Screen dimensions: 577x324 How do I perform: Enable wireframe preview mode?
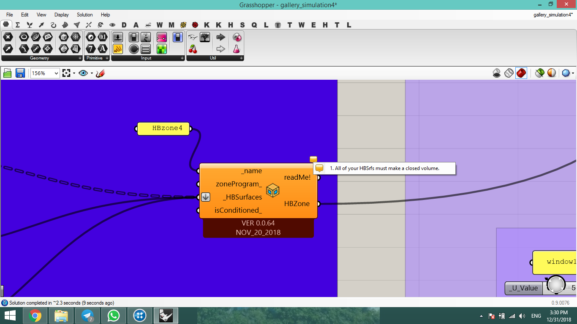click(x=509, y=73)
